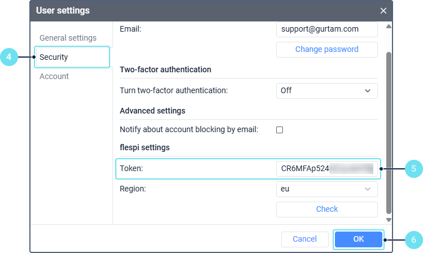Toggle the account blocking email notification checkbox
Screen dimensions: 423x253
click(280, 130)
